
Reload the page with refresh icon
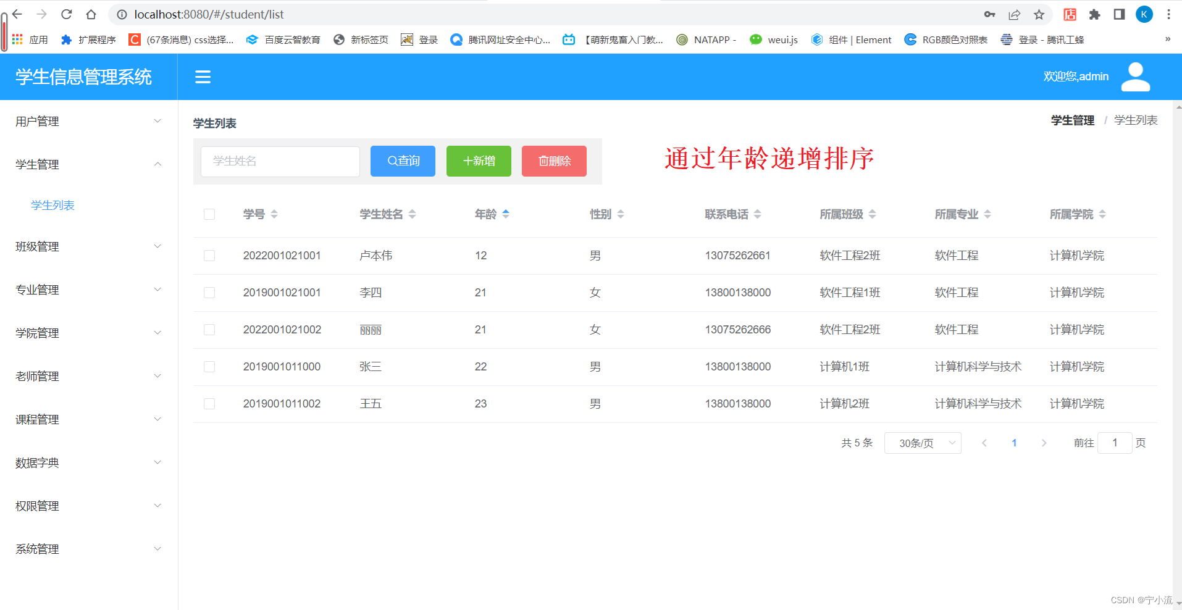(67, 14)
